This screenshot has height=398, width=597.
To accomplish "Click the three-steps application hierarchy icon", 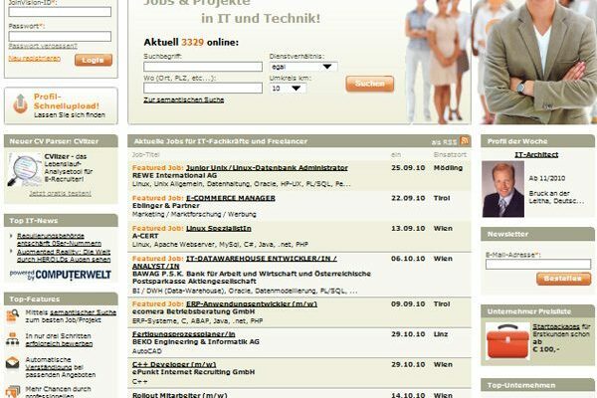I will (13, 339).
